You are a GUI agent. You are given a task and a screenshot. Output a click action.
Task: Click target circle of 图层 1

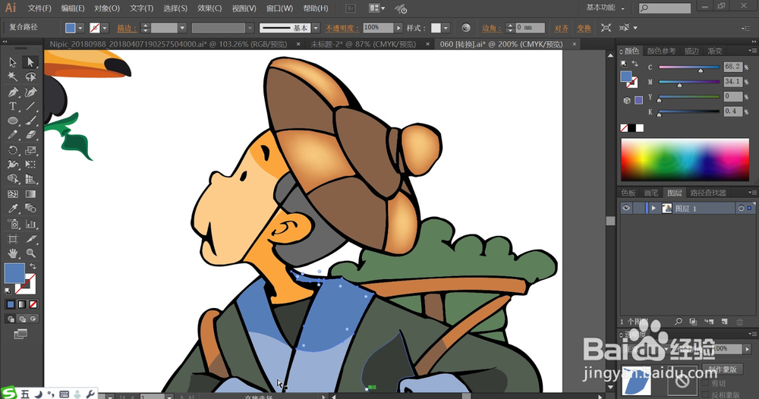point(741,208)
